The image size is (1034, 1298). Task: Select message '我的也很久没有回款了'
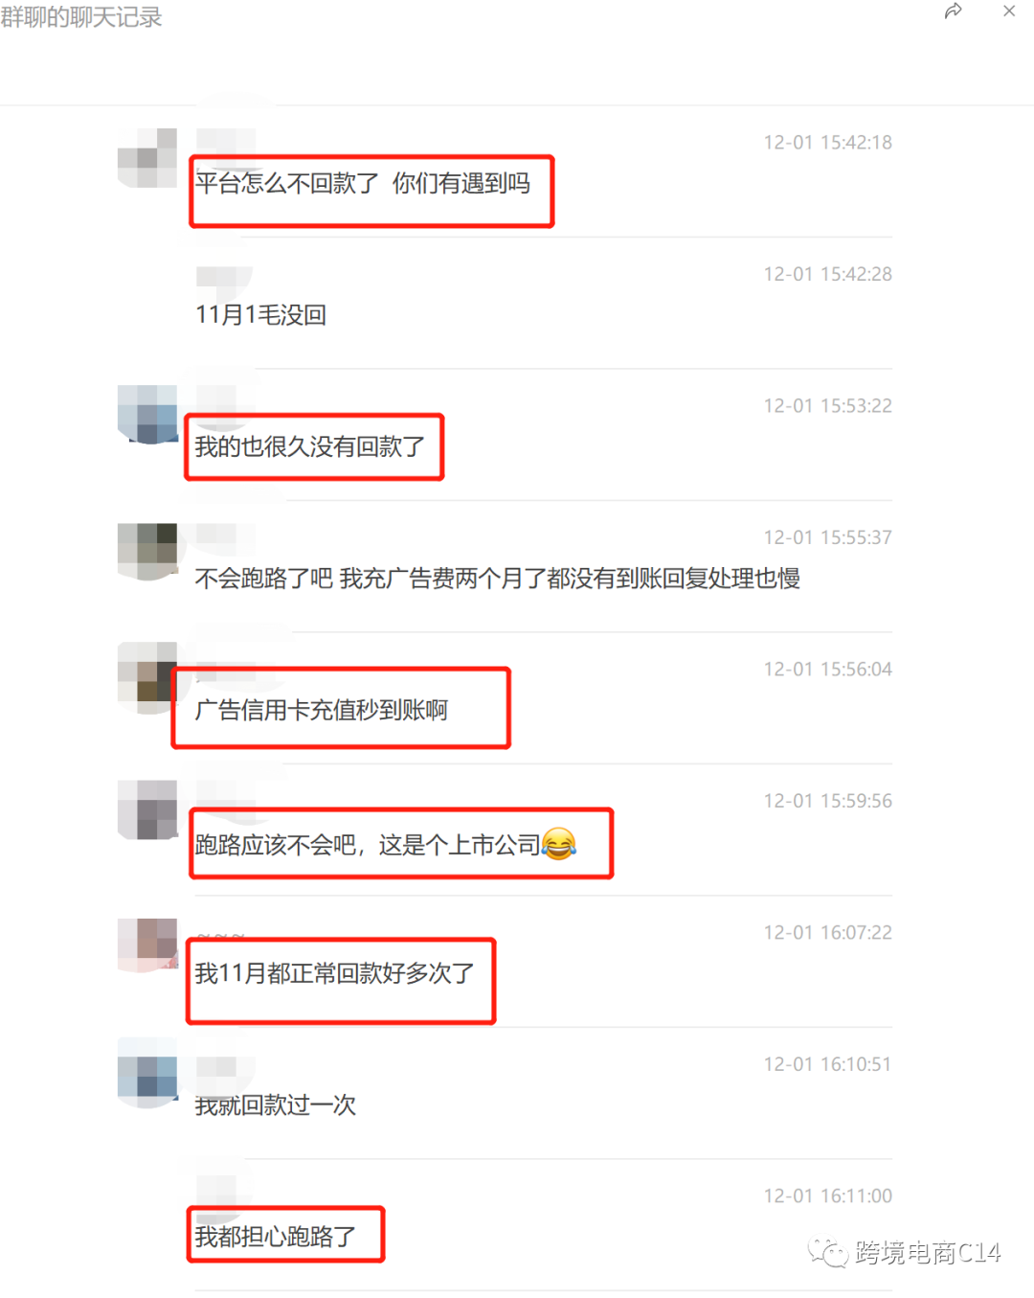point(310,446)
